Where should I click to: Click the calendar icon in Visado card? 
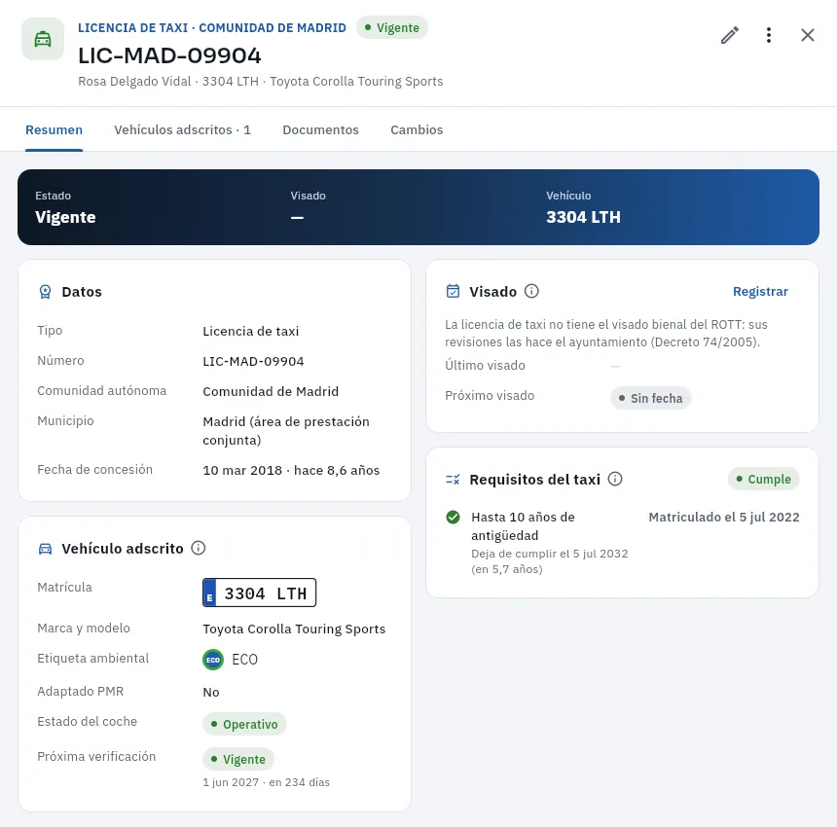[x=453, y=291]
